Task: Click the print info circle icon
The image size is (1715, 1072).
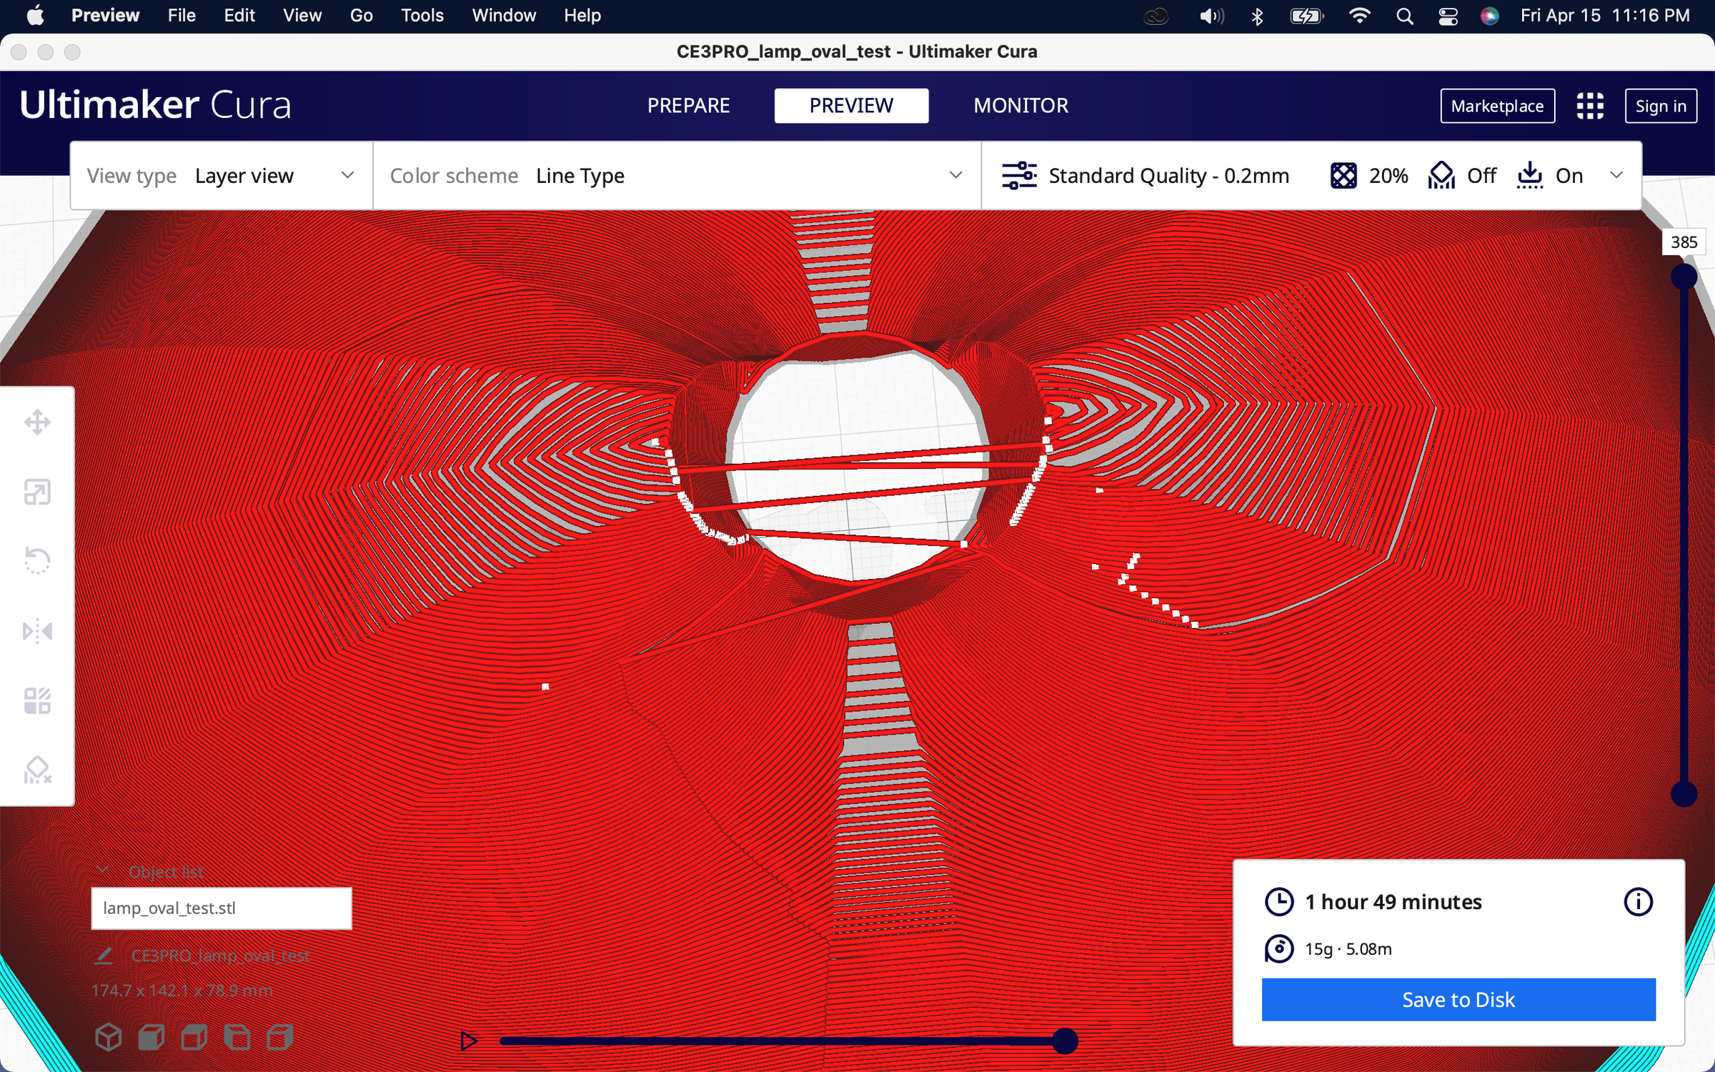Action: click(1638, 902)
